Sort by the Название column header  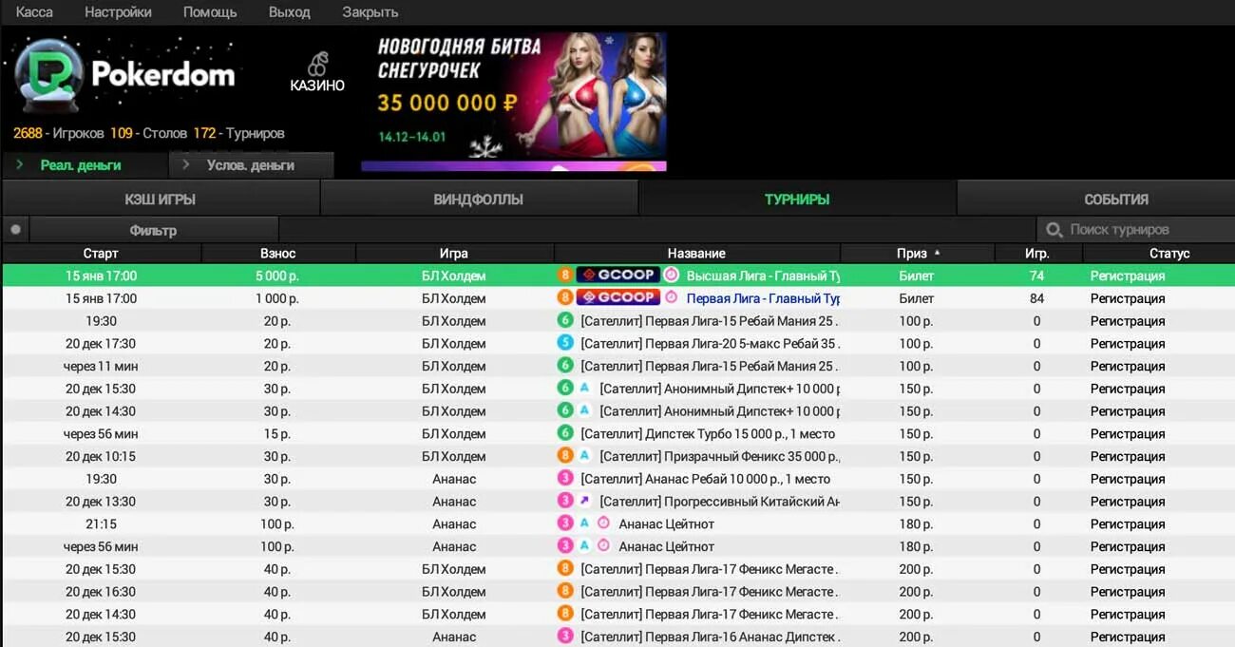click(x=696, y=253)
